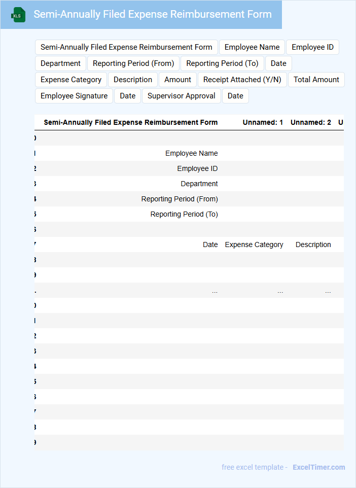Select the 'Department' table cell

199,184
